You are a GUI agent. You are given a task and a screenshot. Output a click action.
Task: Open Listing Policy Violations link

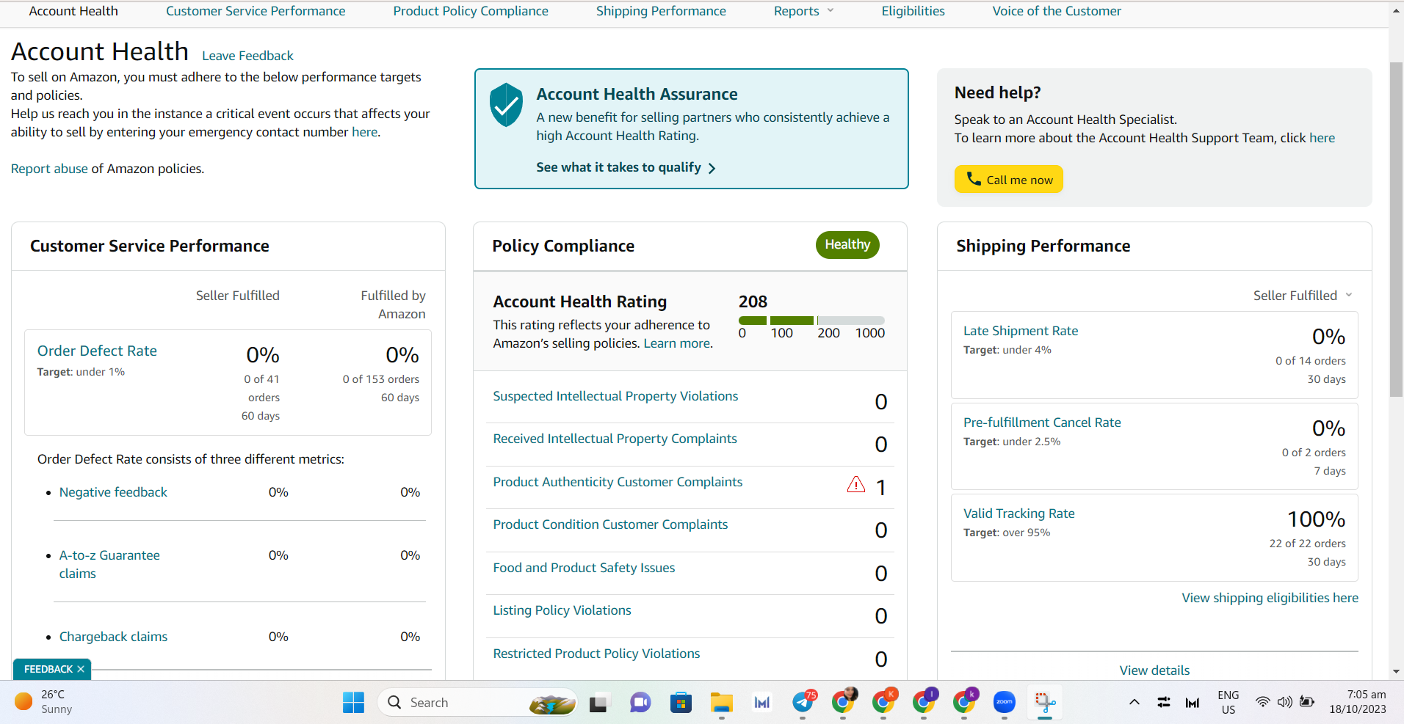point(562,610)
